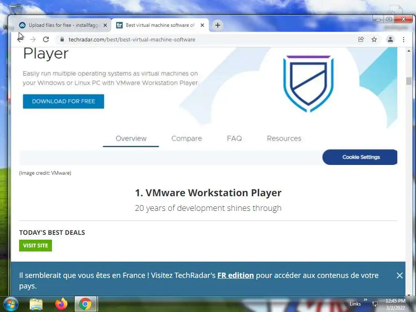Maximize the Chrome window
This screenshot has width=416, height=312.
(389, 19)
